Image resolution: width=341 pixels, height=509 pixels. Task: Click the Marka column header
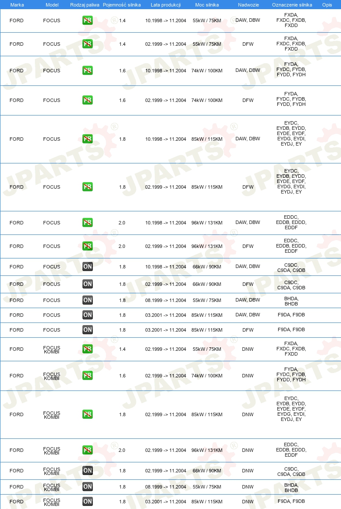pyautogui.click(x=17, y=5)
